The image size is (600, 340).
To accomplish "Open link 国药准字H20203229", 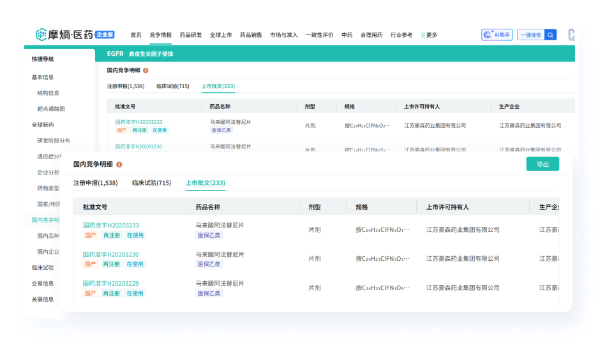I will pos(111,283).
